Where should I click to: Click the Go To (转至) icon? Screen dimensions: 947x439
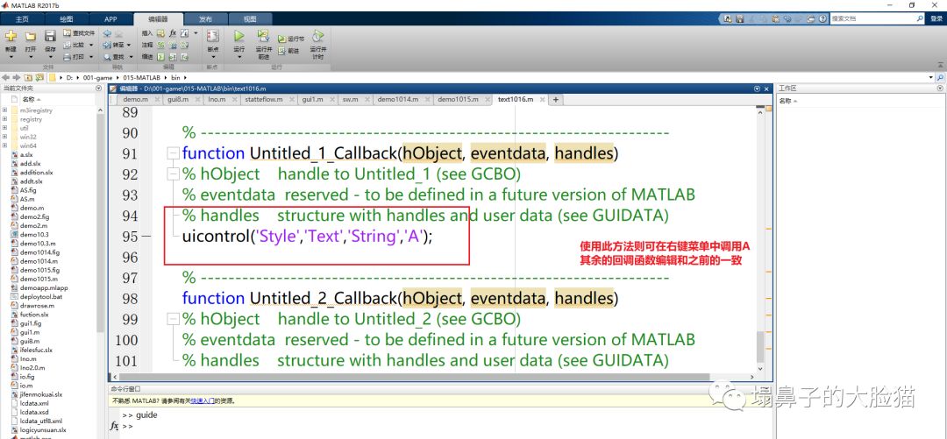108,45
